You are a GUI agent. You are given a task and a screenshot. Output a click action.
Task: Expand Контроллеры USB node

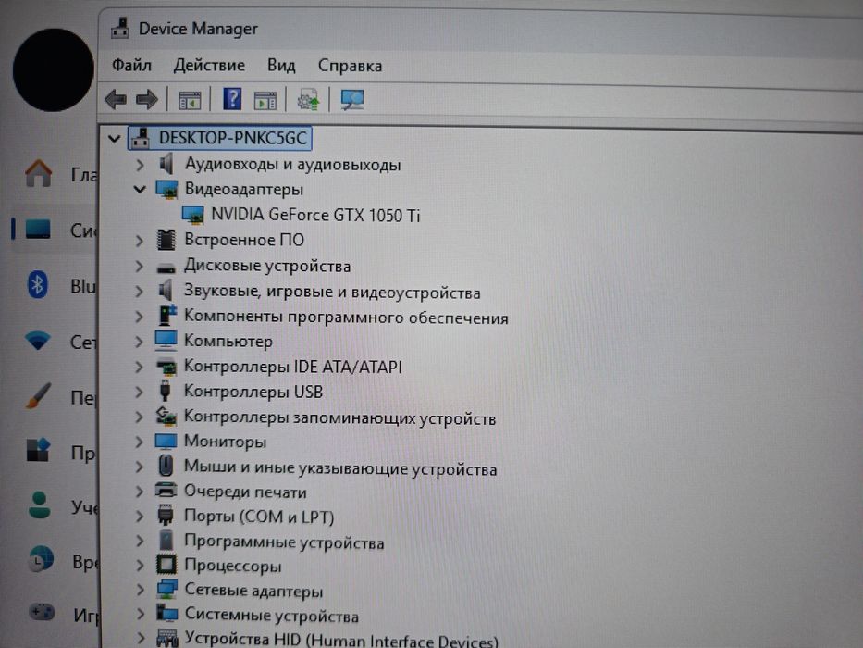point(139,392)
